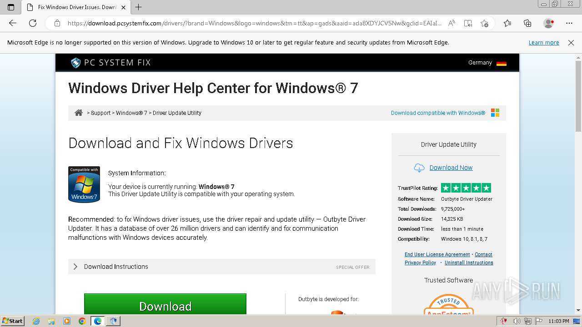Open the shield app taskbar button

tap(113, 321)
